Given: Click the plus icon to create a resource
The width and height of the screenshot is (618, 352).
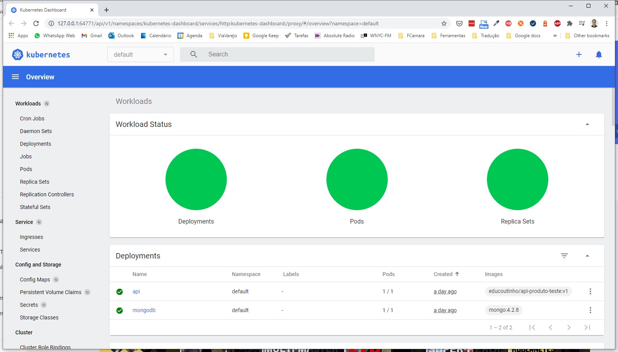Looking at the screenshot, I should click(x=579, y=54).
